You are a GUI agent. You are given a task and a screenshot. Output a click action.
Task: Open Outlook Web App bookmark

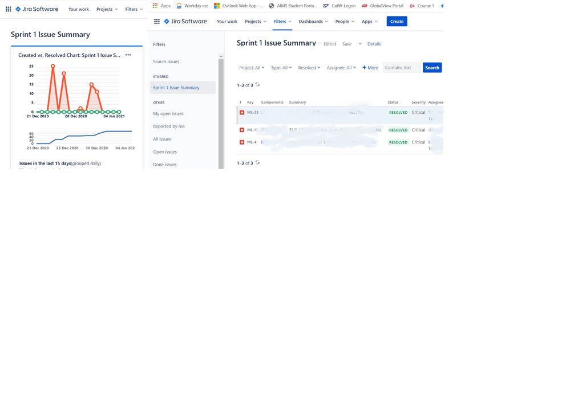point(238,6)
